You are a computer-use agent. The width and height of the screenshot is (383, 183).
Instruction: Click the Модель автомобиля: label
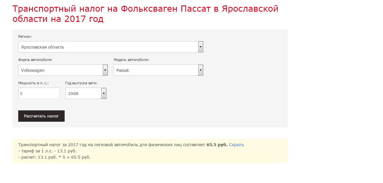coord(131,60)
